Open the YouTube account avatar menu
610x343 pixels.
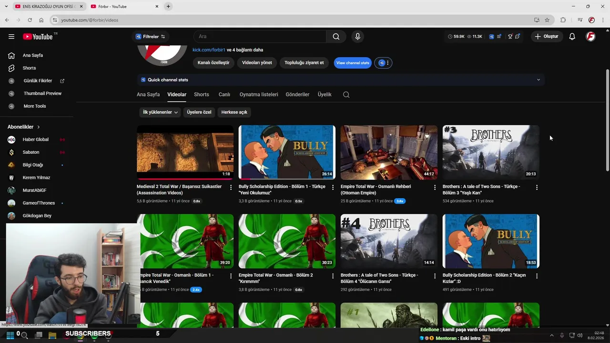(x=590, y=37)
